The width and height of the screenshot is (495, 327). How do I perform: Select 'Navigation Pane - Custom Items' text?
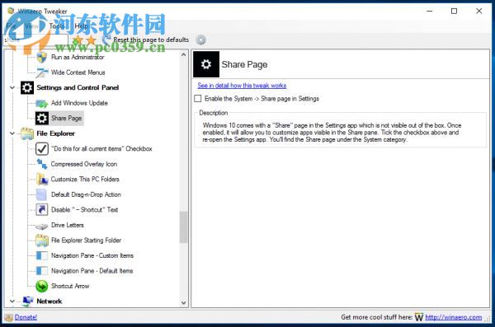pyautogui.click(x=92, y=255)
